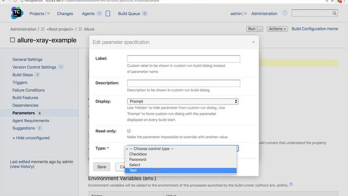This screenshot has height=196, width=348.
Task: Focus the Label input field
Action: point(184,59)
